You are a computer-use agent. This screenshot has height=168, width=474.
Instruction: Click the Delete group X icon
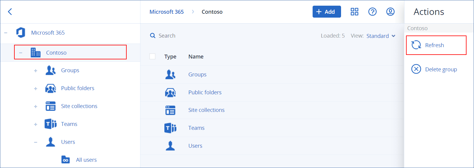click(x=416, y=69)
